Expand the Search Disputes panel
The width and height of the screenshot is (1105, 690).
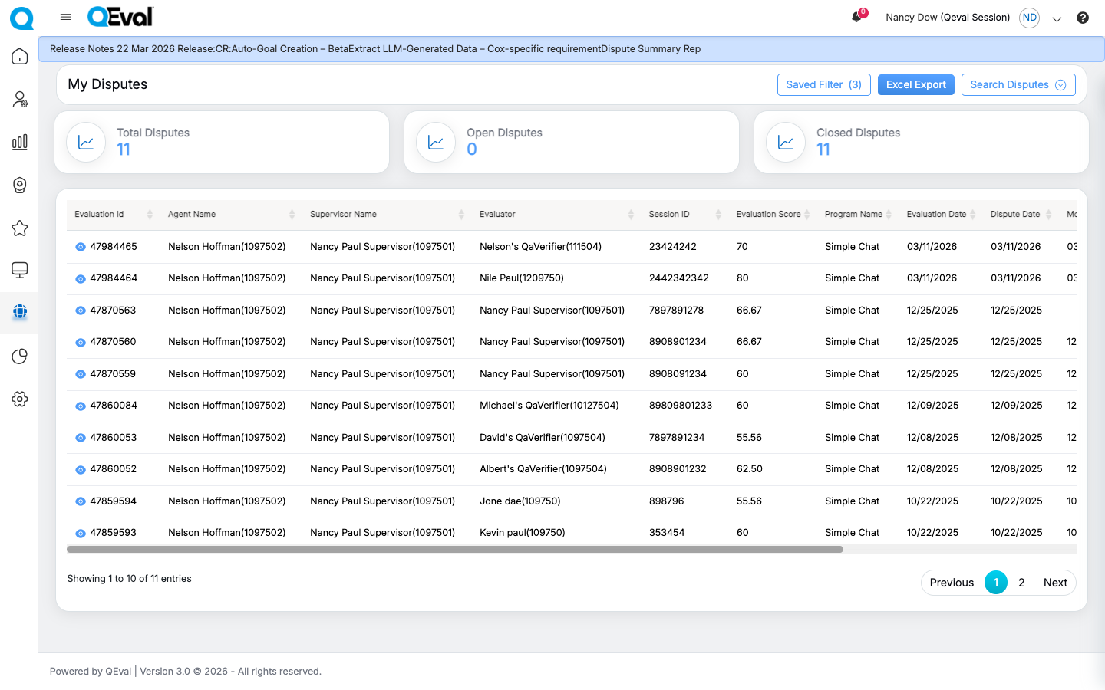(1018, 85)
